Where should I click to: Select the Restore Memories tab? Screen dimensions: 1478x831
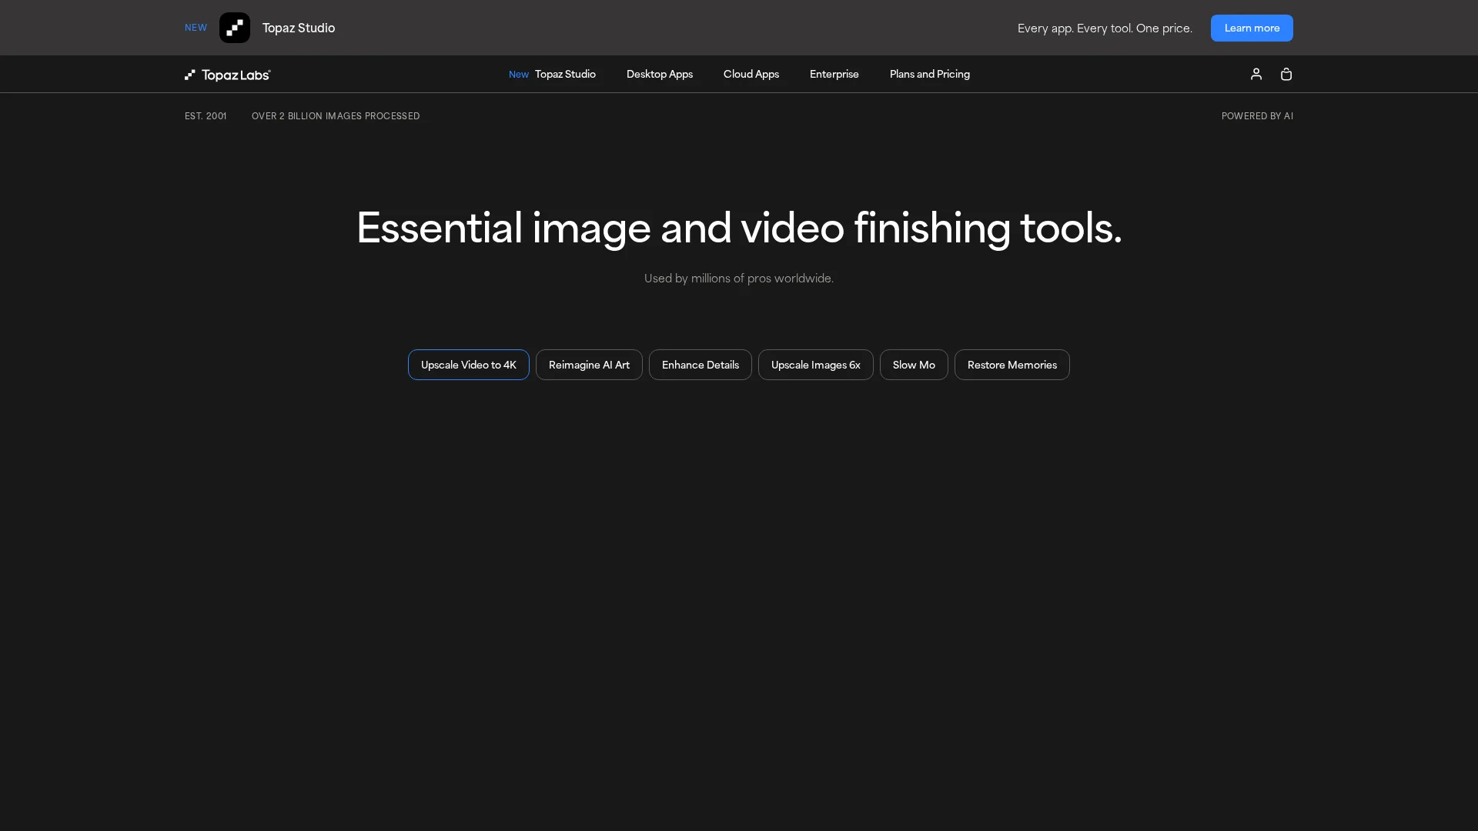click(1012, 365)
